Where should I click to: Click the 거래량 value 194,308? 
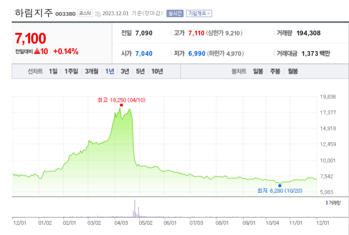pos(309,33)
